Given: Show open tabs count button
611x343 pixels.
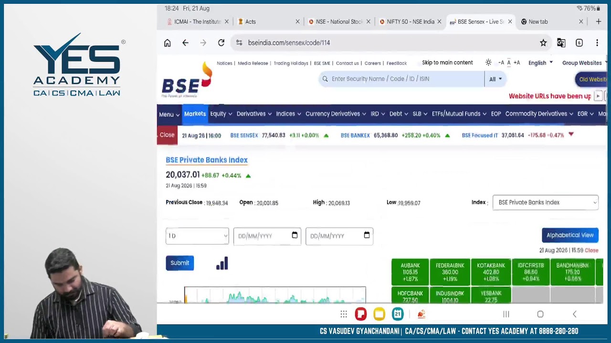Looking at the screenshot, I should point(579,43).
